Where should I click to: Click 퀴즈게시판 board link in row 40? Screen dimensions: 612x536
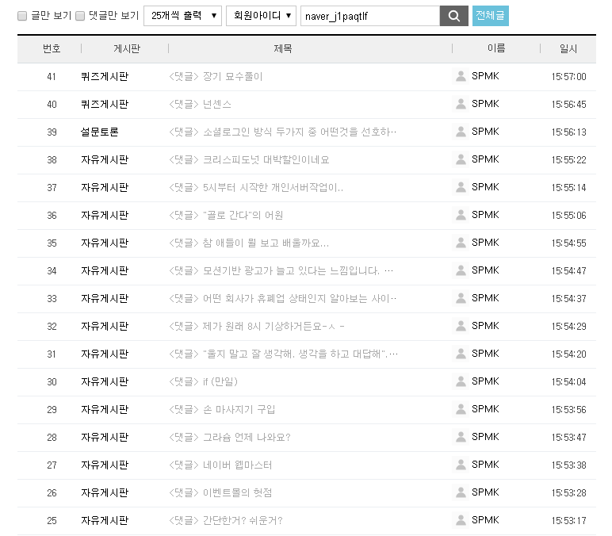pyautogui.click(x=105, y=104)
